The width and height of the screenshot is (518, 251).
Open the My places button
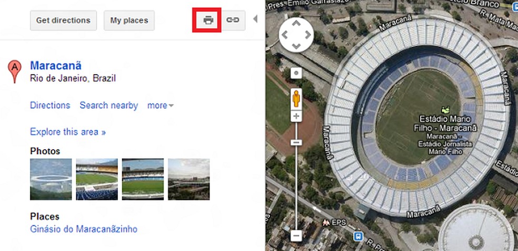[129, 20]
